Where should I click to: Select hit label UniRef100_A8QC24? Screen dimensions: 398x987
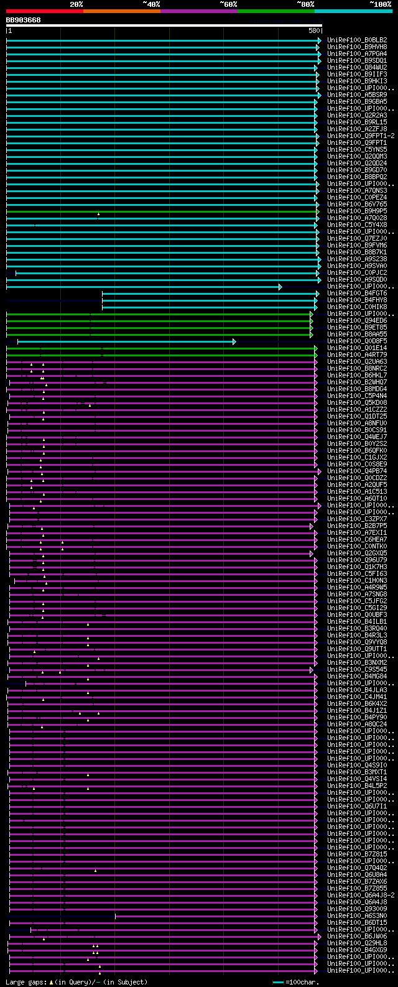tap(357, 724)
